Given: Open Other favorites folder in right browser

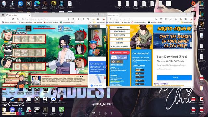Looking at the screenshot, I should [x=186, y=22].
